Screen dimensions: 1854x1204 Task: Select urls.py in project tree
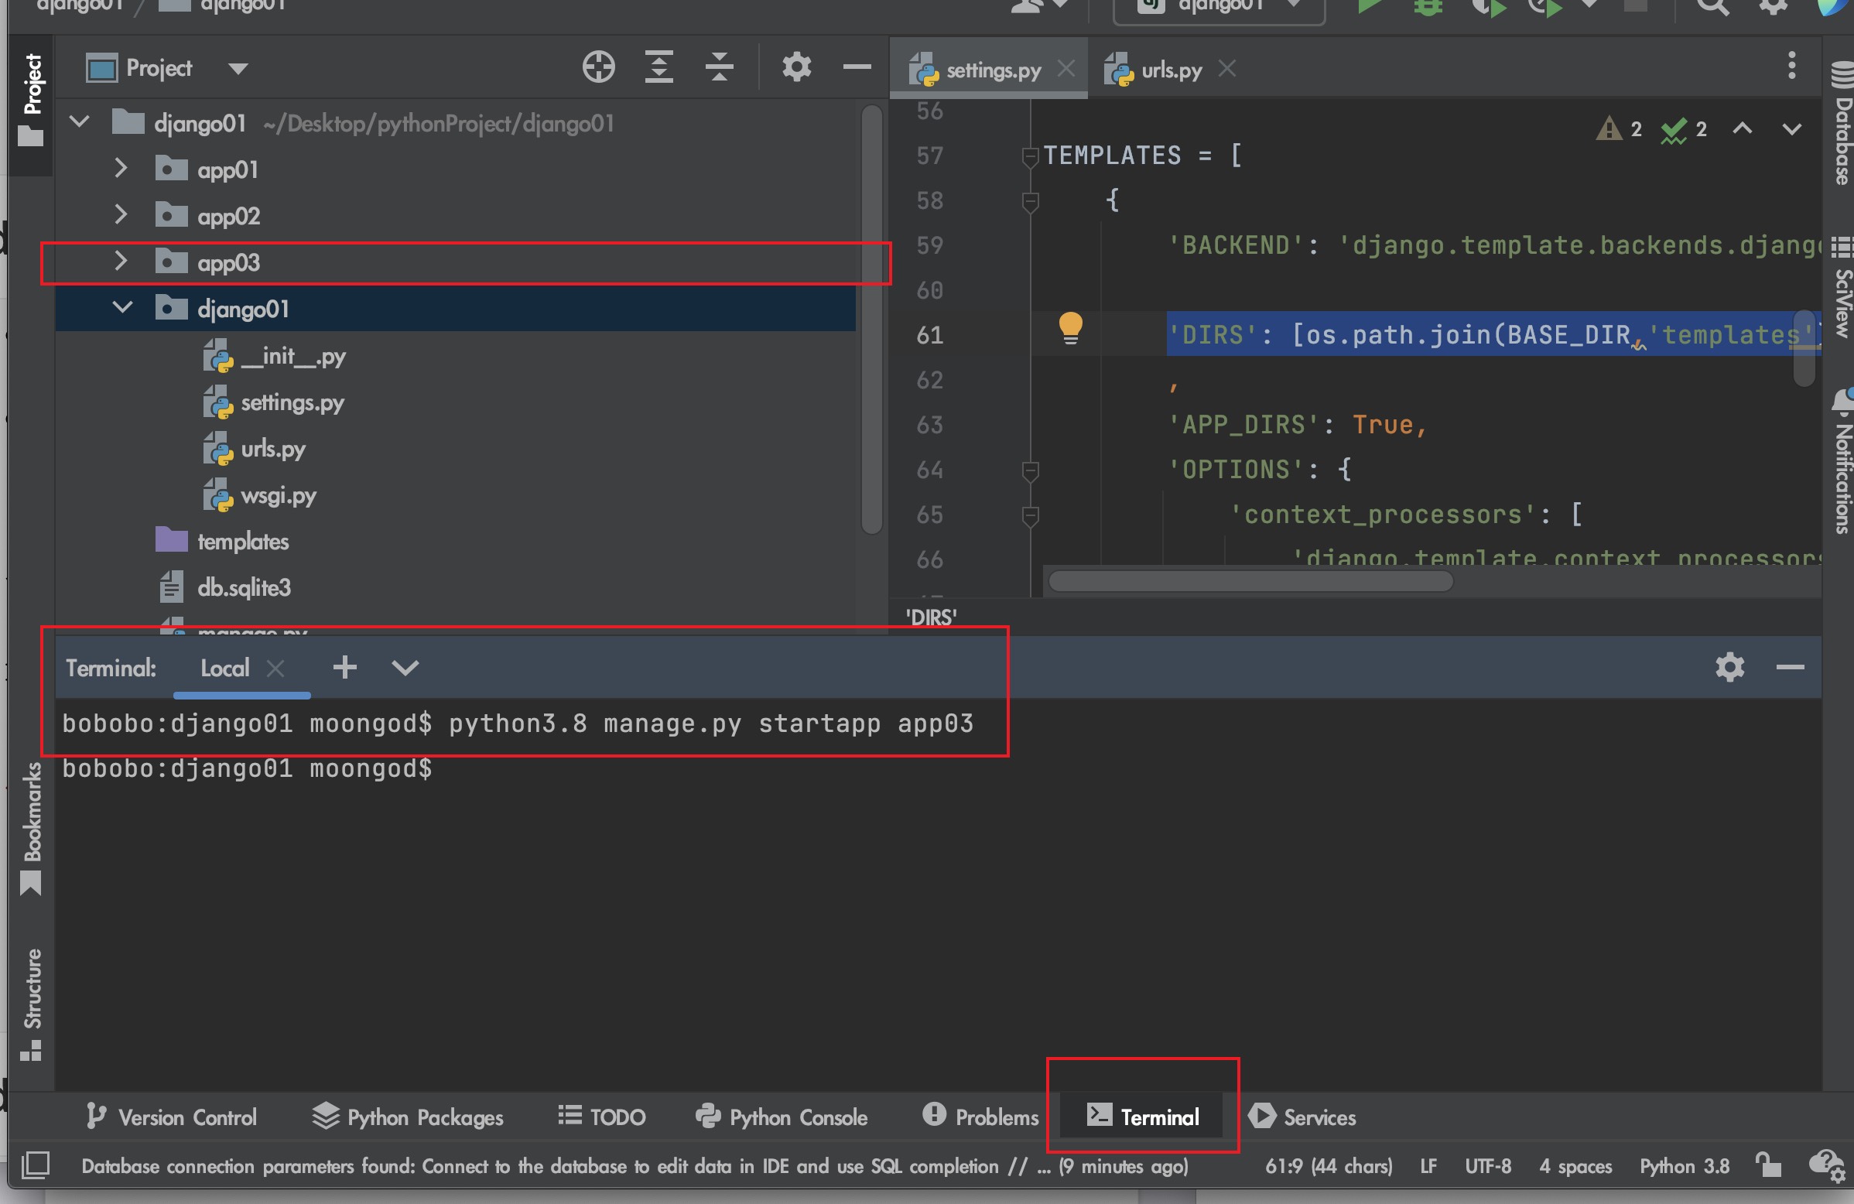pos(255,449)
